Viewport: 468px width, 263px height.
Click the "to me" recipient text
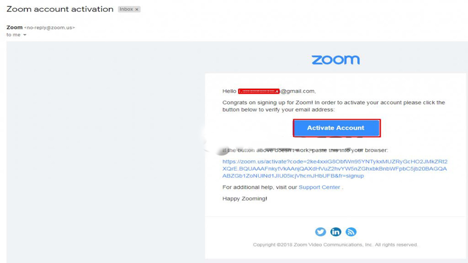[14, 35]
